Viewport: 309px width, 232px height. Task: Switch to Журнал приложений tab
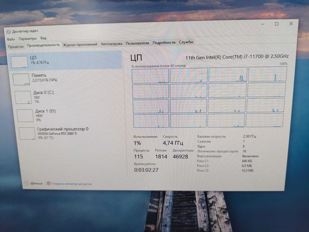point(80,45)
